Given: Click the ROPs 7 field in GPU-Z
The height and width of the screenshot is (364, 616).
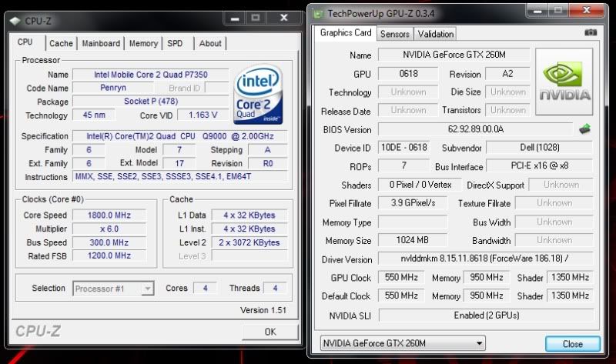Looking at the screenshot, I should [x=403, y=165].
